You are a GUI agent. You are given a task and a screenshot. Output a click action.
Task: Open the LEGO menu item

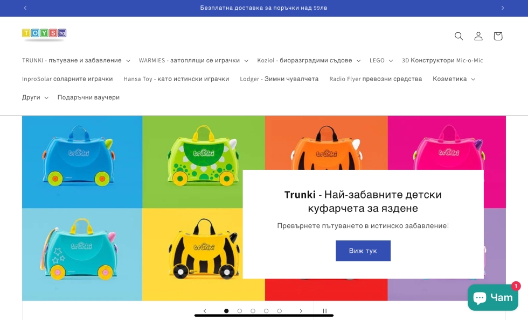click(x=381, y=60)
